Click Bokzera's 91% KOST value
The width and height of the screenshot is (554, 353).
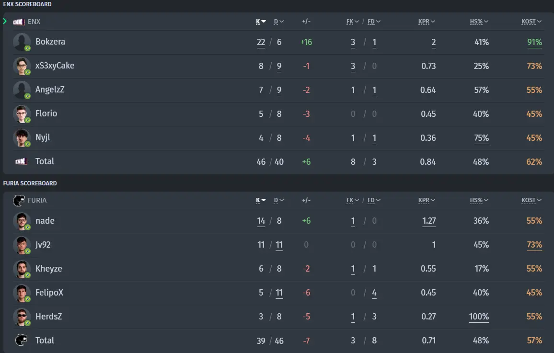(534, 42)
